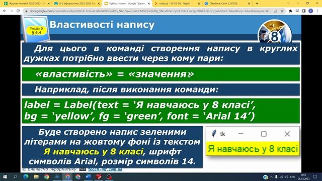Close the Classtime tab
The height and width of the screenshot is (181, 322).
click(249, 4)
